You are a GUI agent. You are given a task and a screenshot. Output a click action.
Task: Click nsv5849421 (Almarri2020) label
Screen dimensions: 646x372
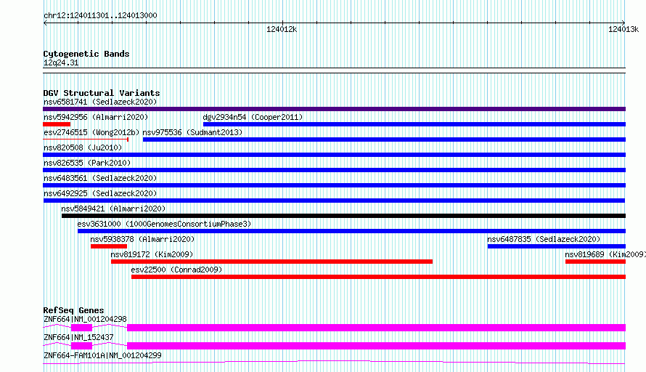click(113, 209)
